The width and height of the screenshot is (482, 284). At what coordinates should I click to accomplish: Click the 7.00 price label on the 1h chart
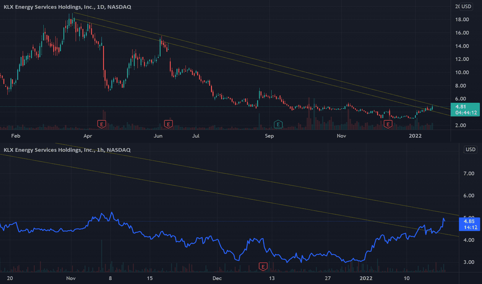[x=469, y=173]
